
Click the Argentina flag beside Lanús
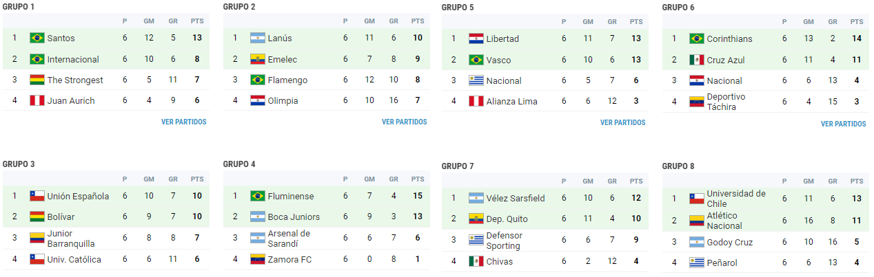(257, 38)
